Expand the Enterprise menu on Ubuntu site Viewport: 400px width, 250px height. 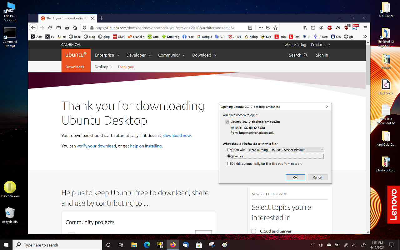(107, 55)
